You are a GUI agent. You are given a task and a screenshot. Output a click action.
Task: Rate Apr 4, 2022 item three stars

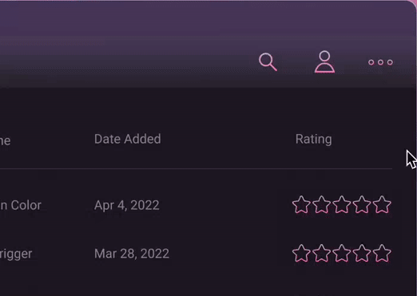342,205
